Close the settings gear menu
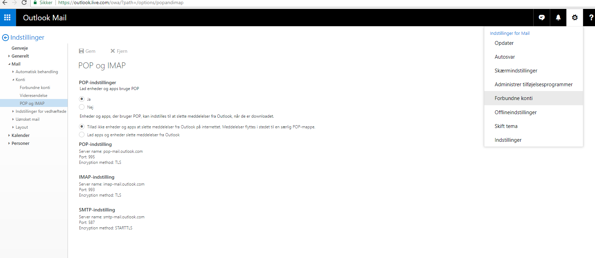Viewport: 595px width, 258px height. 575,18
